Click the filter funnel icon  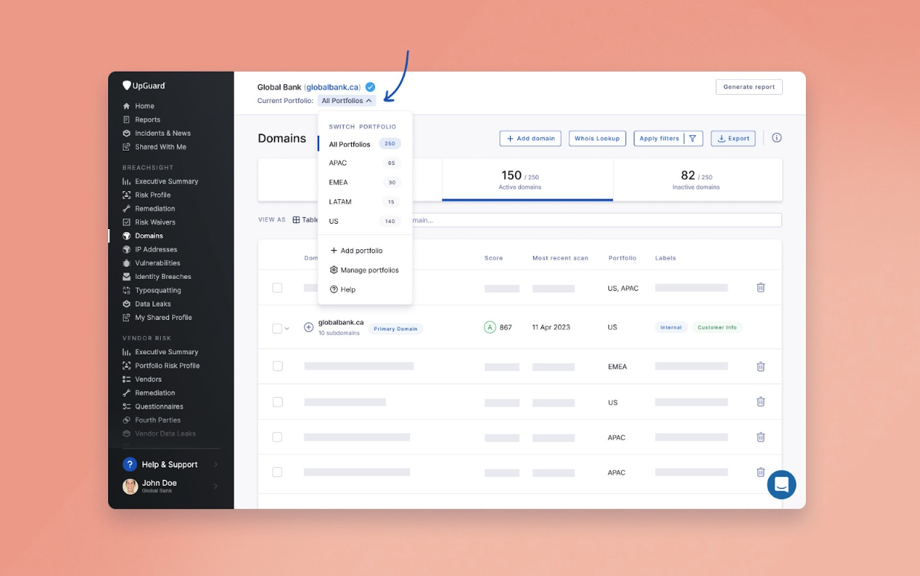point(693,138)
